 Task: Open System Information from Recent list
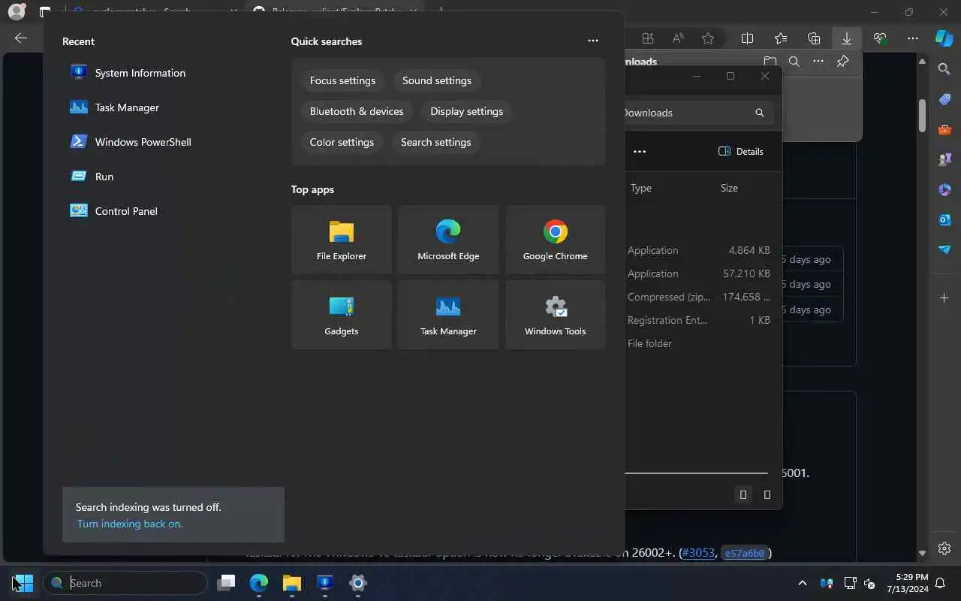128,73
